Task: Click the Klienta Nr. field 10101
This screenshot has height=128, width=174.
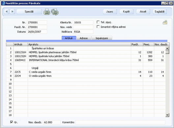Action: 83,22
